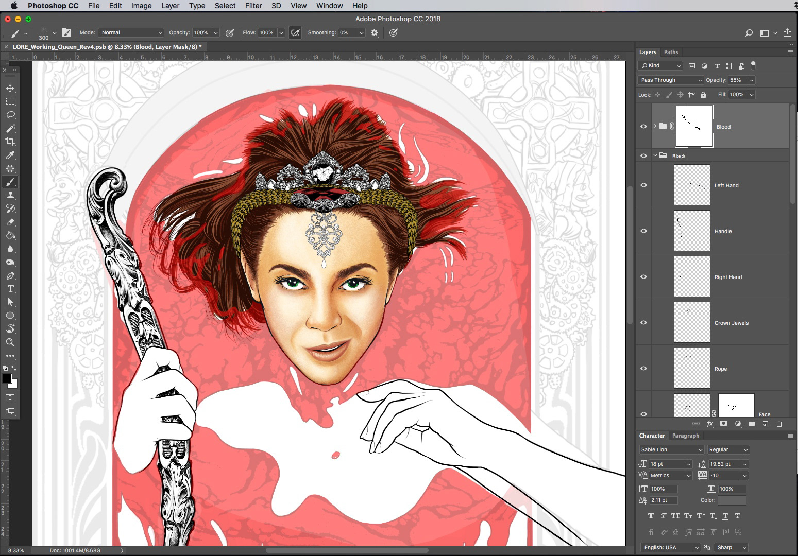Open the Fill 100% dropdown
Image resolution: width=798 pixels, height=556 pixels.
click(x=752, y=94)
